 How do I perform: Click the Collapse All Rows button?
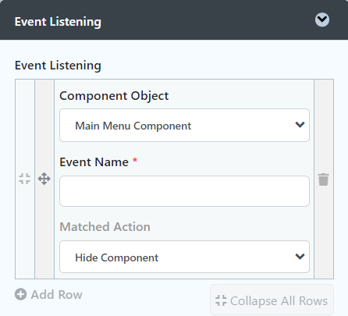pos(272,300)
